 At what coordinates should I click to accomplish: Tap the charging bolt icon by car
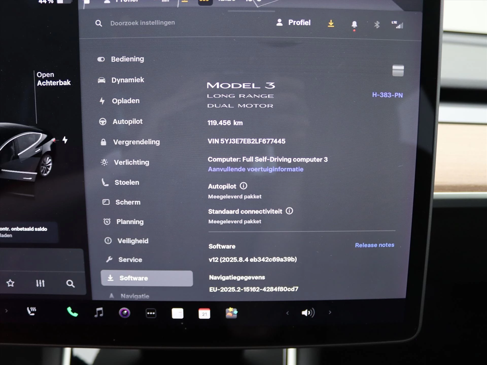click(65, 140)
